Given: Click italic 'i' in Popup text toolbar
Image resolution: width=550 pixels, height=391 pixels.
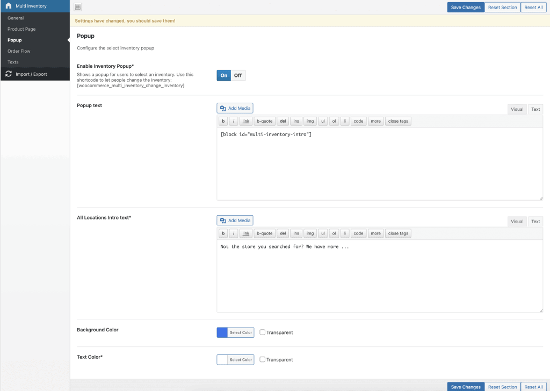Looking at the screenshot, I should (x=233, y=121).
